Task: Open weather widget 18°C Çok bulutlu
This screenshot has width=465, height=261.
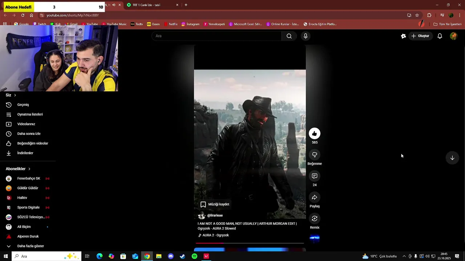Action: tap(380, 256)
